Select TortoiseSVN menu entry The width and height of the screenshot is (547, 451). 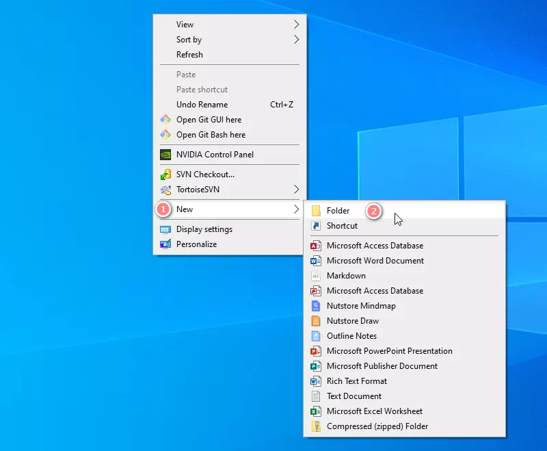pyautogui.click(x=230, y=190)
